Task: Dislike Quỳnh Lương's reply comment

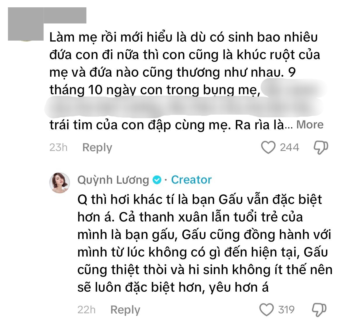Action: (x=319, y=309)
